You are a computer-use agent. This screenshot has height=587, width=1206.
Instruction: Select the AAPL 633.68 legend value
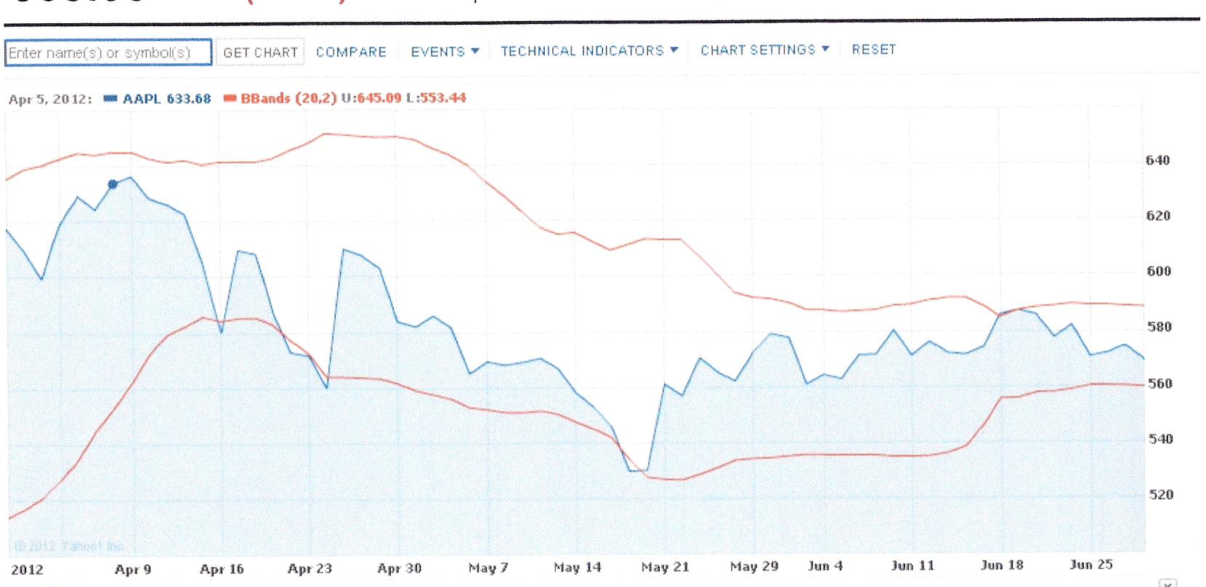(x=166, y=99)
